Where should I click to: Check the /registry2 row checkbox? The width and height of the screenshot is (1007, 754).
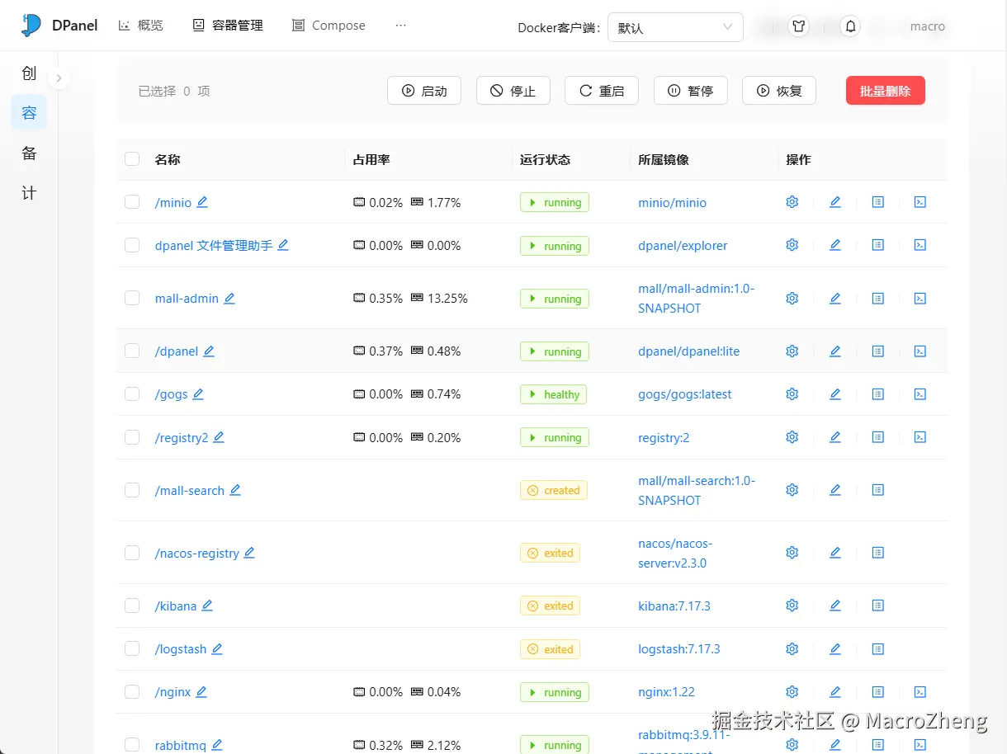point(132,437)
